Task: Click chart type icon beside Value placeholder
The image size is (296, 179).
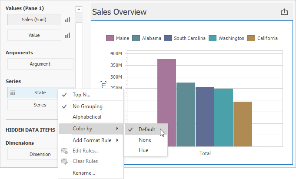Action: [x=67, y=35]
